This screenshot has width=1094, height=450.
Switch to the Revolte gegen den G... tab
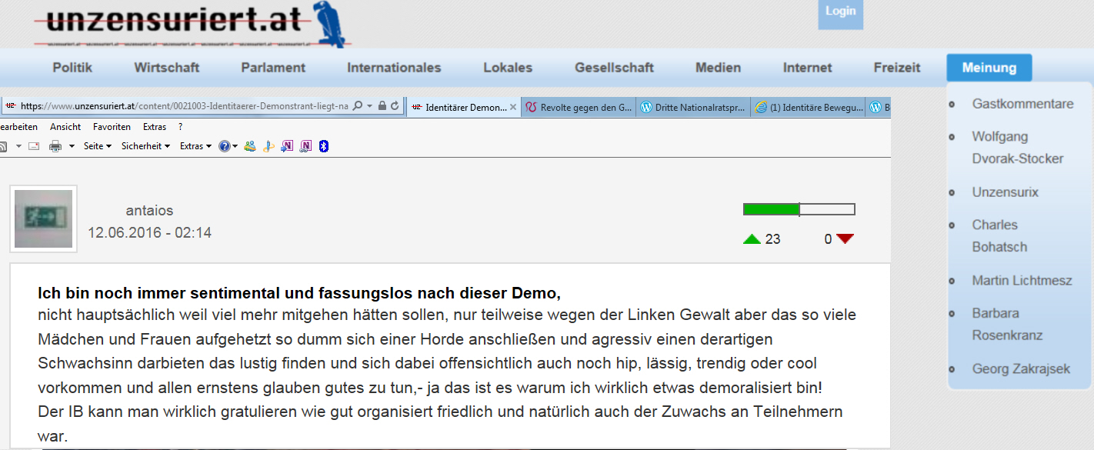pos(579,108)
